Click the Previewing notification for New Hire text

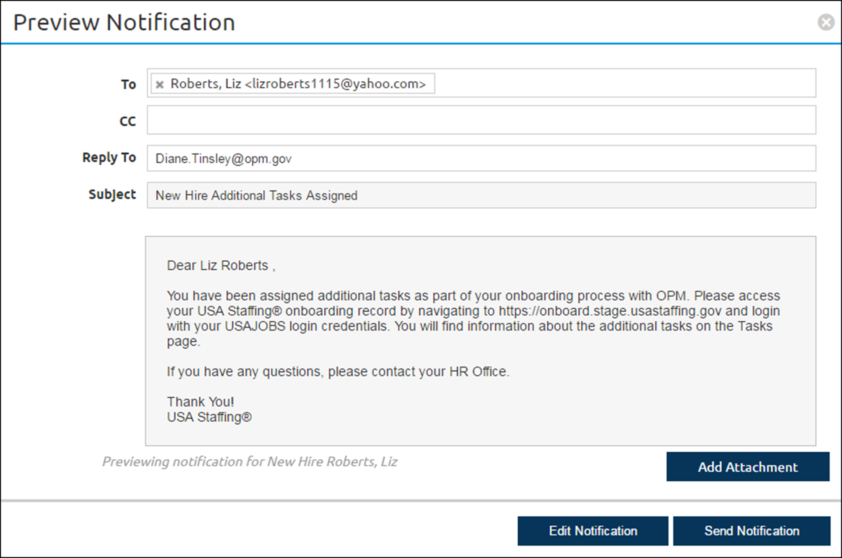click(x=250, y=461)
